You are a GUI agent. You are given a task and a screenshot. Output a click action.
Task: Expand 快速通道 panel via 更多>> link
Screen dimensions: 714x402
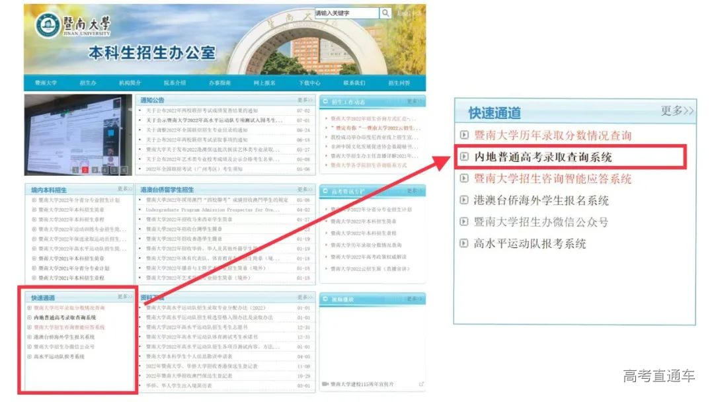675,110
